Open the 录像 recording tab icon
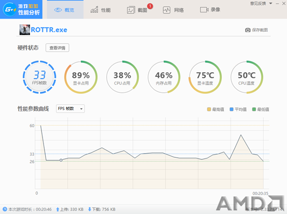 point(204,10)
